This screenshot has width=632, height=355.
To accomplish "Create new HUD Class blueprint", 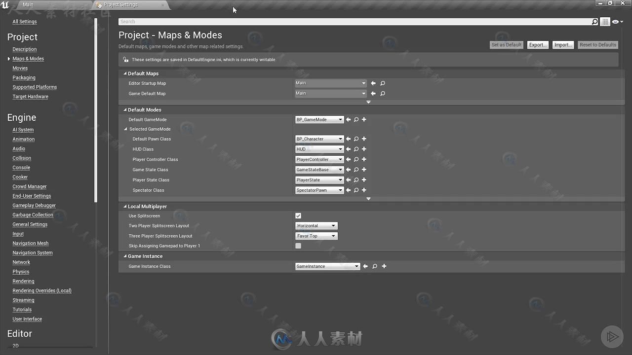I will point(364,149).
